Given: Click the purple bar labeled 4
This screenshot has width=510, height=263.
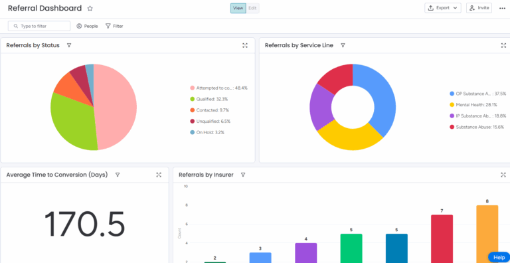Looking at the screenshot, I should pyautogui.click(x=305, y=252).
